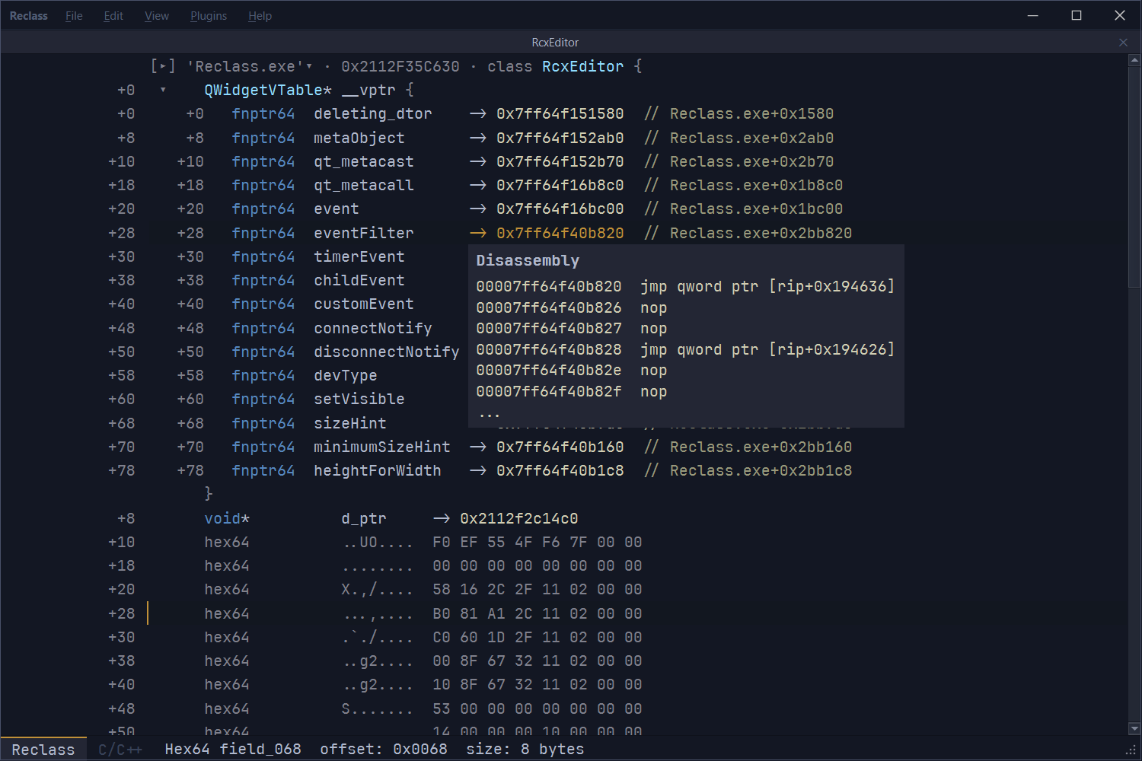Close the RcxEditor tab
Image resolution: width=1142 pixels, height=761 pixels.
[x=1123, y=43]
